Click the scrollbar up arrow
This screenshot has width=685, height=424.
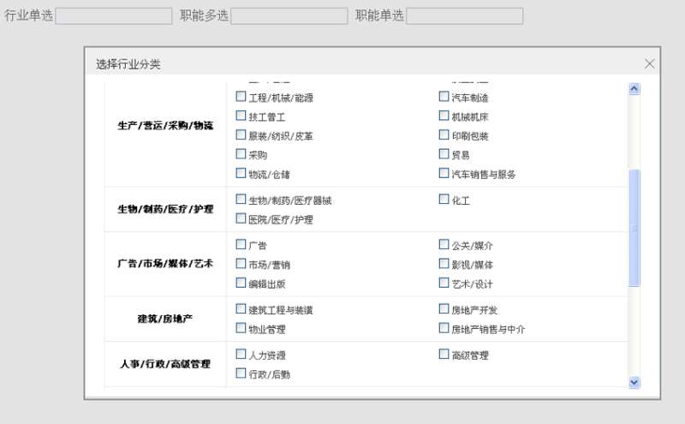click(x=634, y=88)
